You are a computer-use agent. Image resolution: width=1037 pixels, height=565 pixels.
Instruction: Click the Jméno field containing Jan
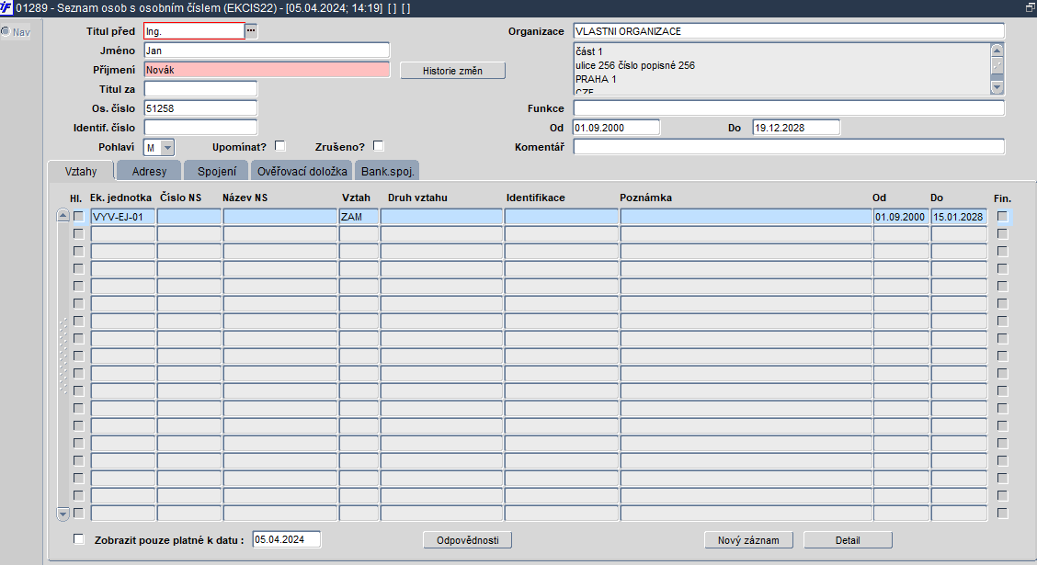(x=267, y=51)
